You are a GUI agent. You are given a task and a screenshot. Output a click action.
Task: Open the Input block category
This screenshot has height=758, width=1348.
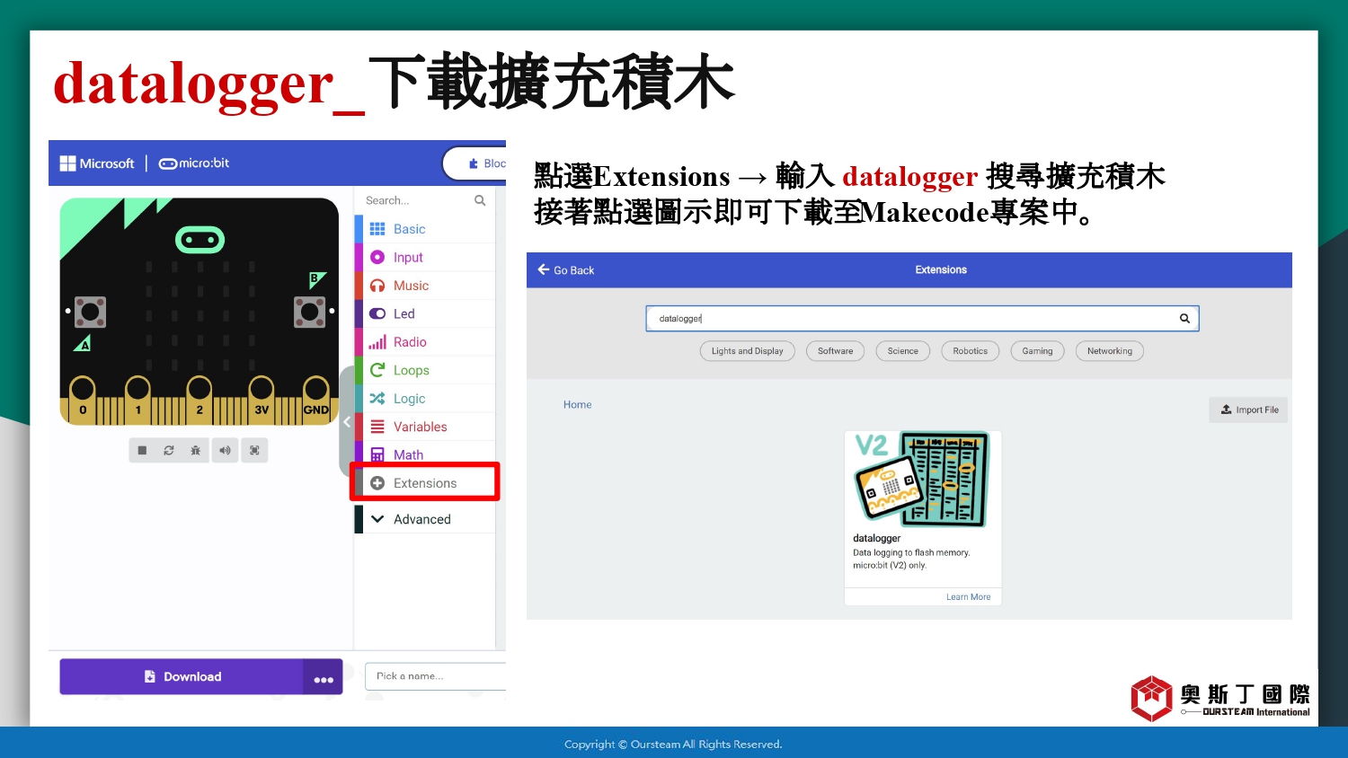(425, 257)
